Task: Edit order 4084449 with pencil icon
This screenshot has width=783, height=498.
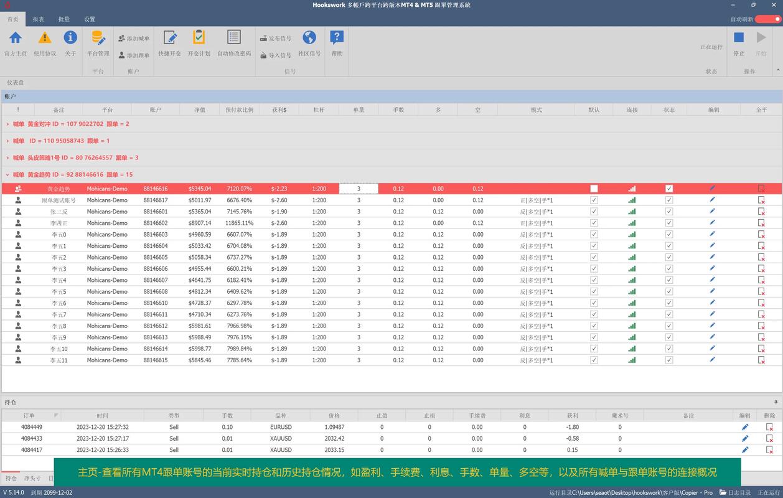Action: pos(745,427)
